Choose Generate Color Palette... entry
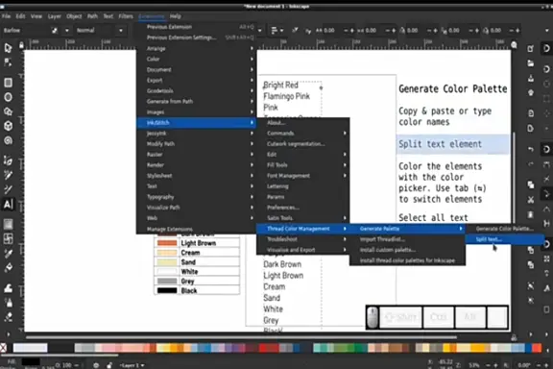Viewport: 553px width, 369px height. tap(504, 229)
